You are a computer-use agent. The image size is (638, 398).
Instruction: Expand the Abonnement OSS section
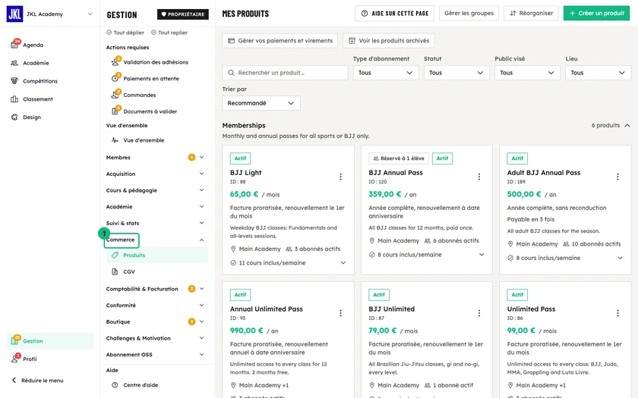(x=201, y=355)
